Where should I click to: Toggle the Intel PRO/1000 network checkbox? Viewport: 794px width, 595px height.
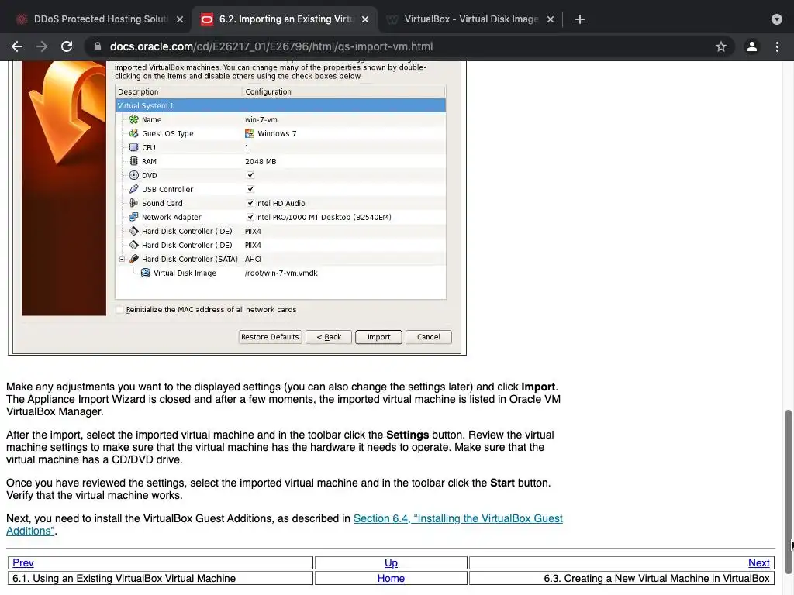click(250, 217)
